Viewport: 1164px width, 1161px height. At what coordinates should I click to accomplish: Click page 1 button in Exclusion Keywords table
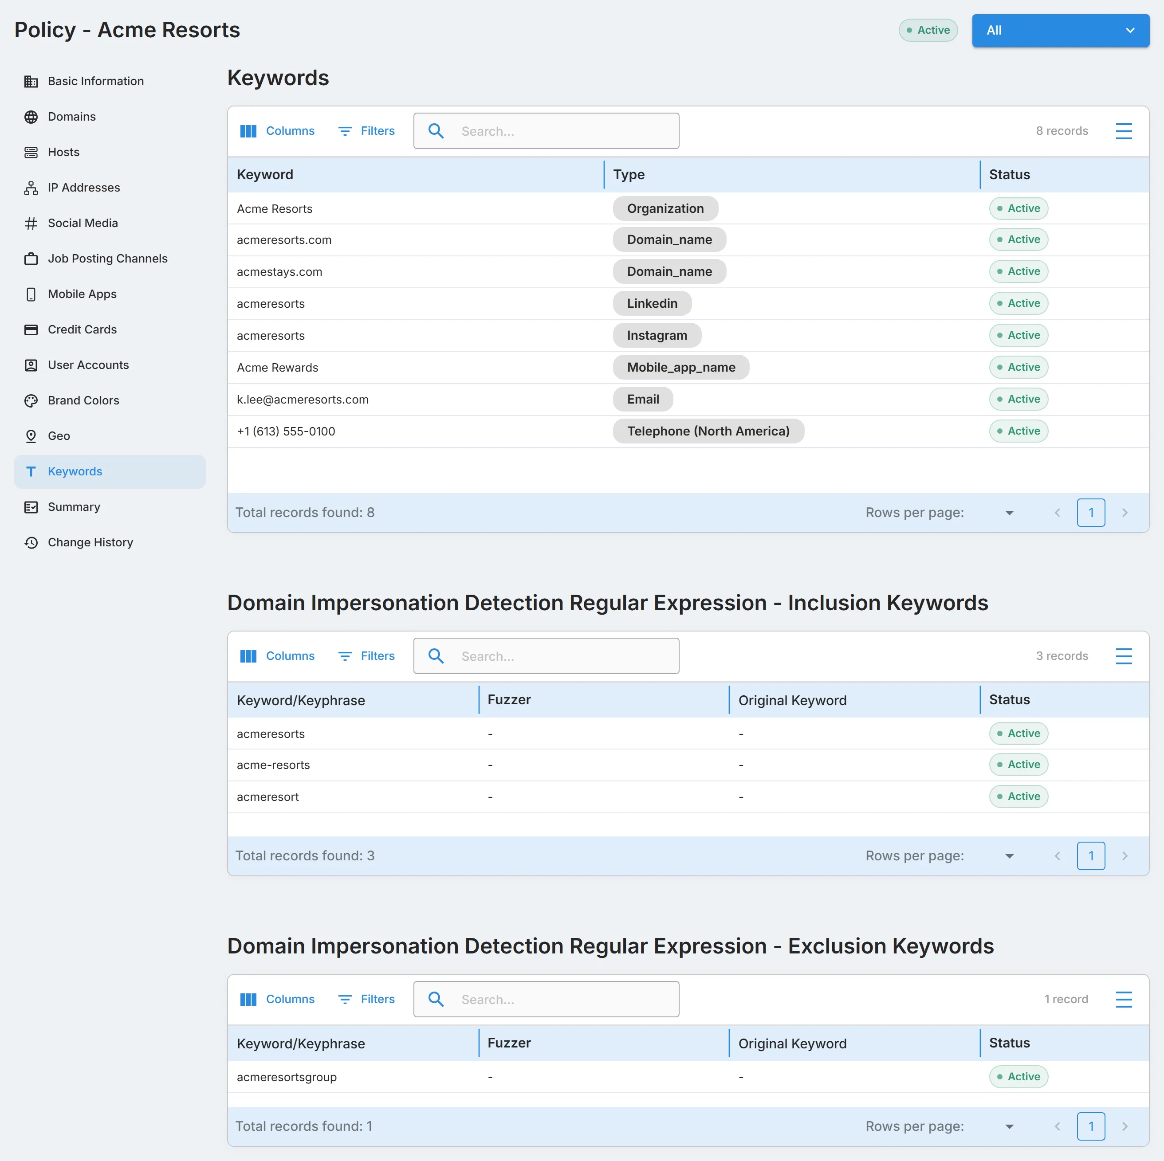point(1090,1126)
